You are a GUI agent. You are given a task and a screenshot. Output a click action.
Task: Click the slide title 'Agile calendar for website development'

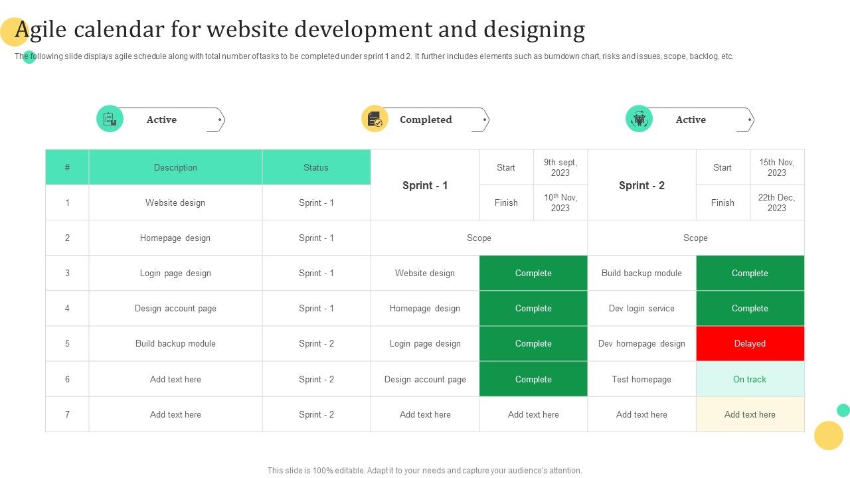point(300,30)
